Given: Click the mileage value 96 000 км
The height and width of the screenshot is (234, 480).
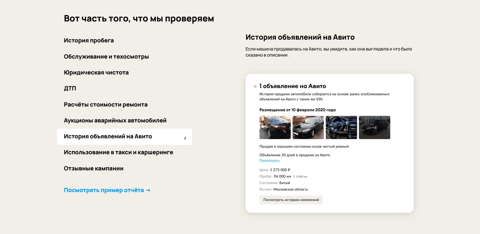Looking at the screenshot, I should click(x=282, y=176).
